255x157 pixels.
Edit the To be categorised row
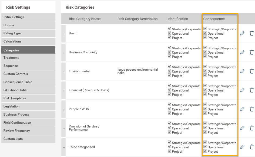pyautogui.click(x=242, y=147)
